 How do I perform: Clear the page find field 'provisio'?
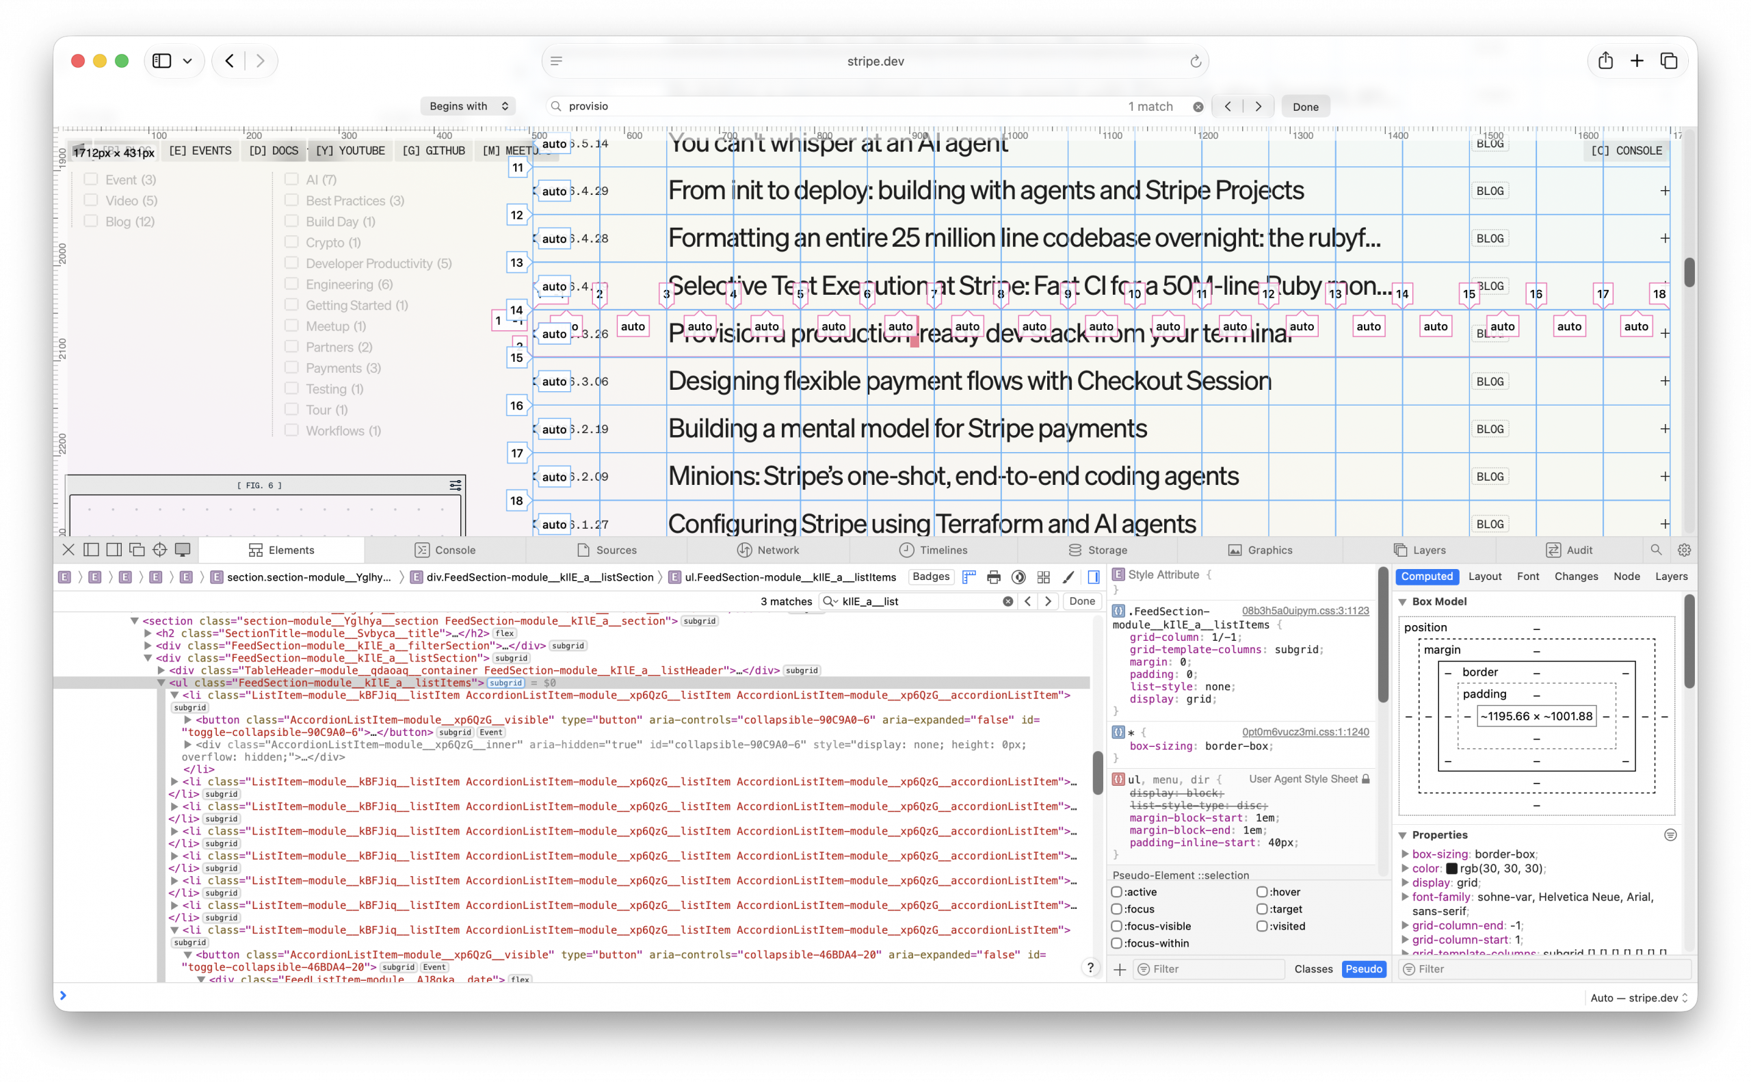[x=1198, y=107]
